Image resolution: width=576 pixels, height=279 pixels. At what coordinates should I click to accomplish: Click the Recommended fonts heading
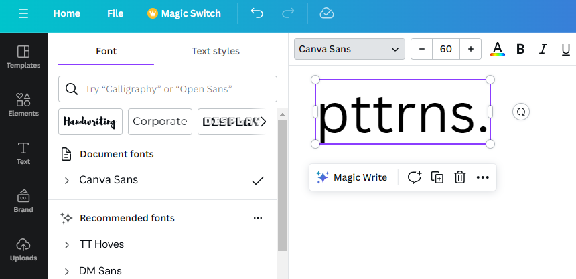click(x=127, y=218)
